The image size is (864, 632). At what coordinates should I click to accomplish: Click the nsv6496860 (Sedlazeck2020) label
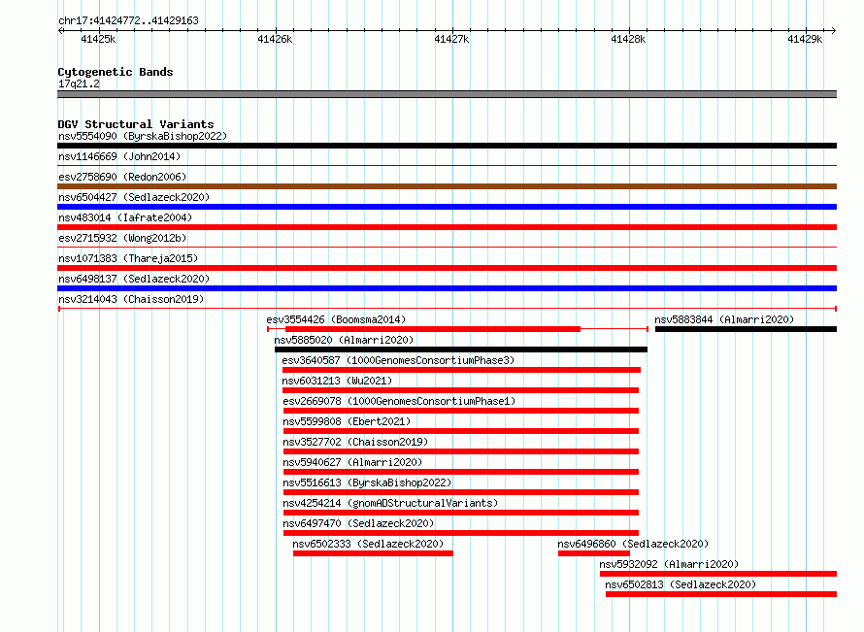(633, 544)
